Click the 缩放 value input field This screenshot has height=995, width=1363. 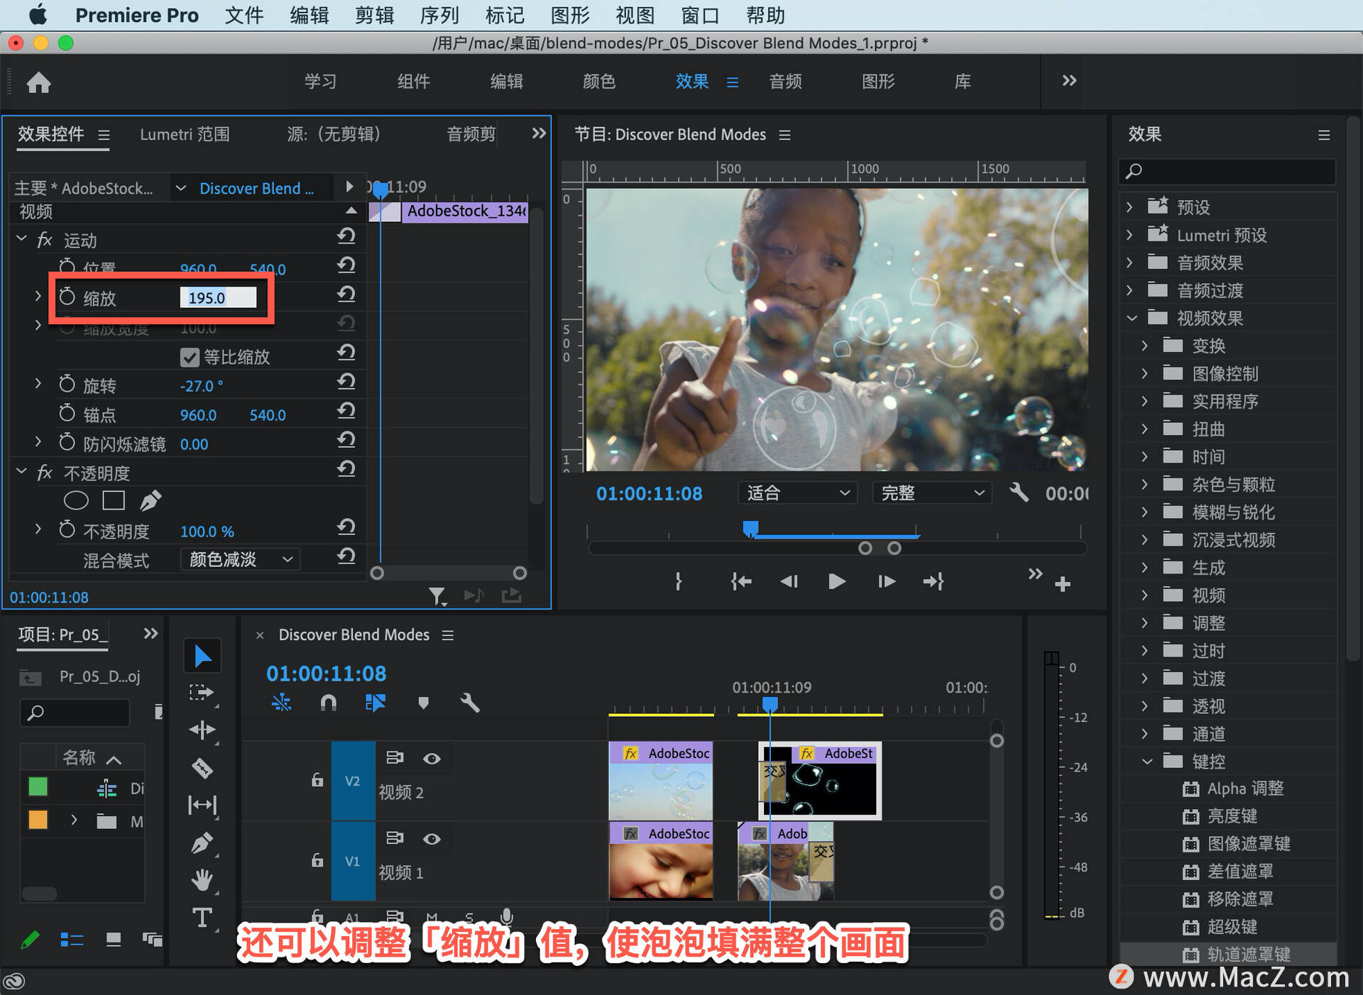click(x=218, y=298)
